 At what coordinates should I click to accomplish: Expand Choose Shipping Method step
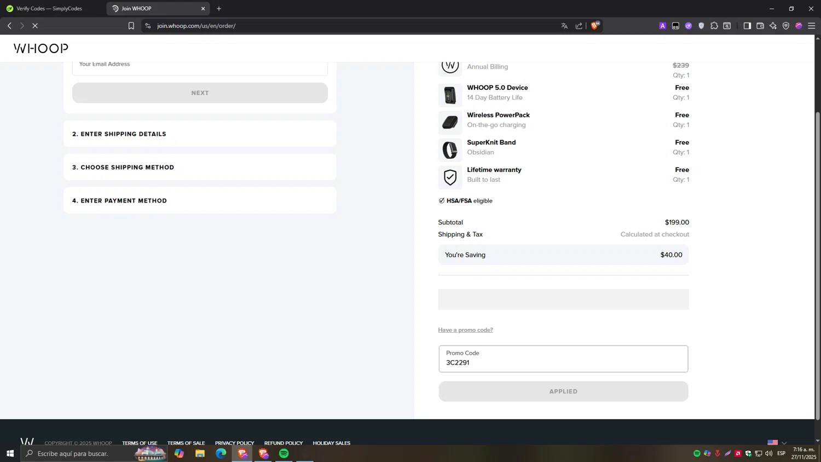(200, 168)
